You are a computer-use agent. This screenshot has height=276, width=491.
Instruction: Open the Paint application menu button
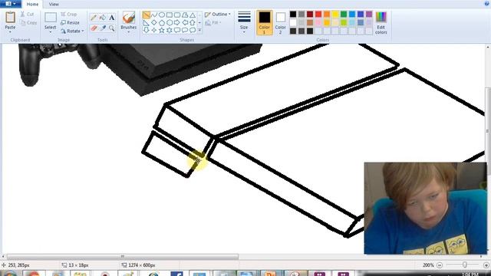pos(10,4)
